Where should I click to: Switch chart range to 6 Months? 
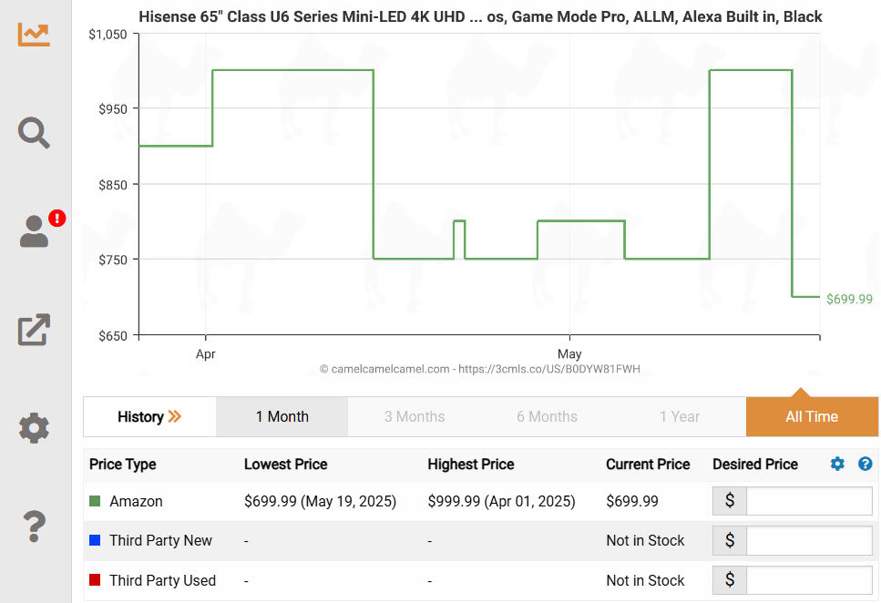pyautogui.click(x=548, y=416)
